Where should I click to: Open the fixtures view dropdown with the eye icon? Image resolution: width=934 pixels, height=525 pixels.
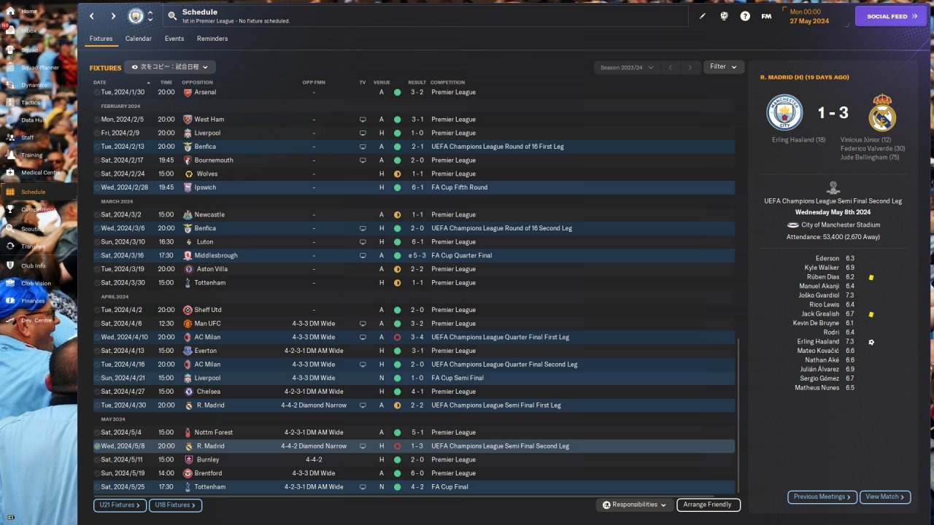[x=169, y=67]
